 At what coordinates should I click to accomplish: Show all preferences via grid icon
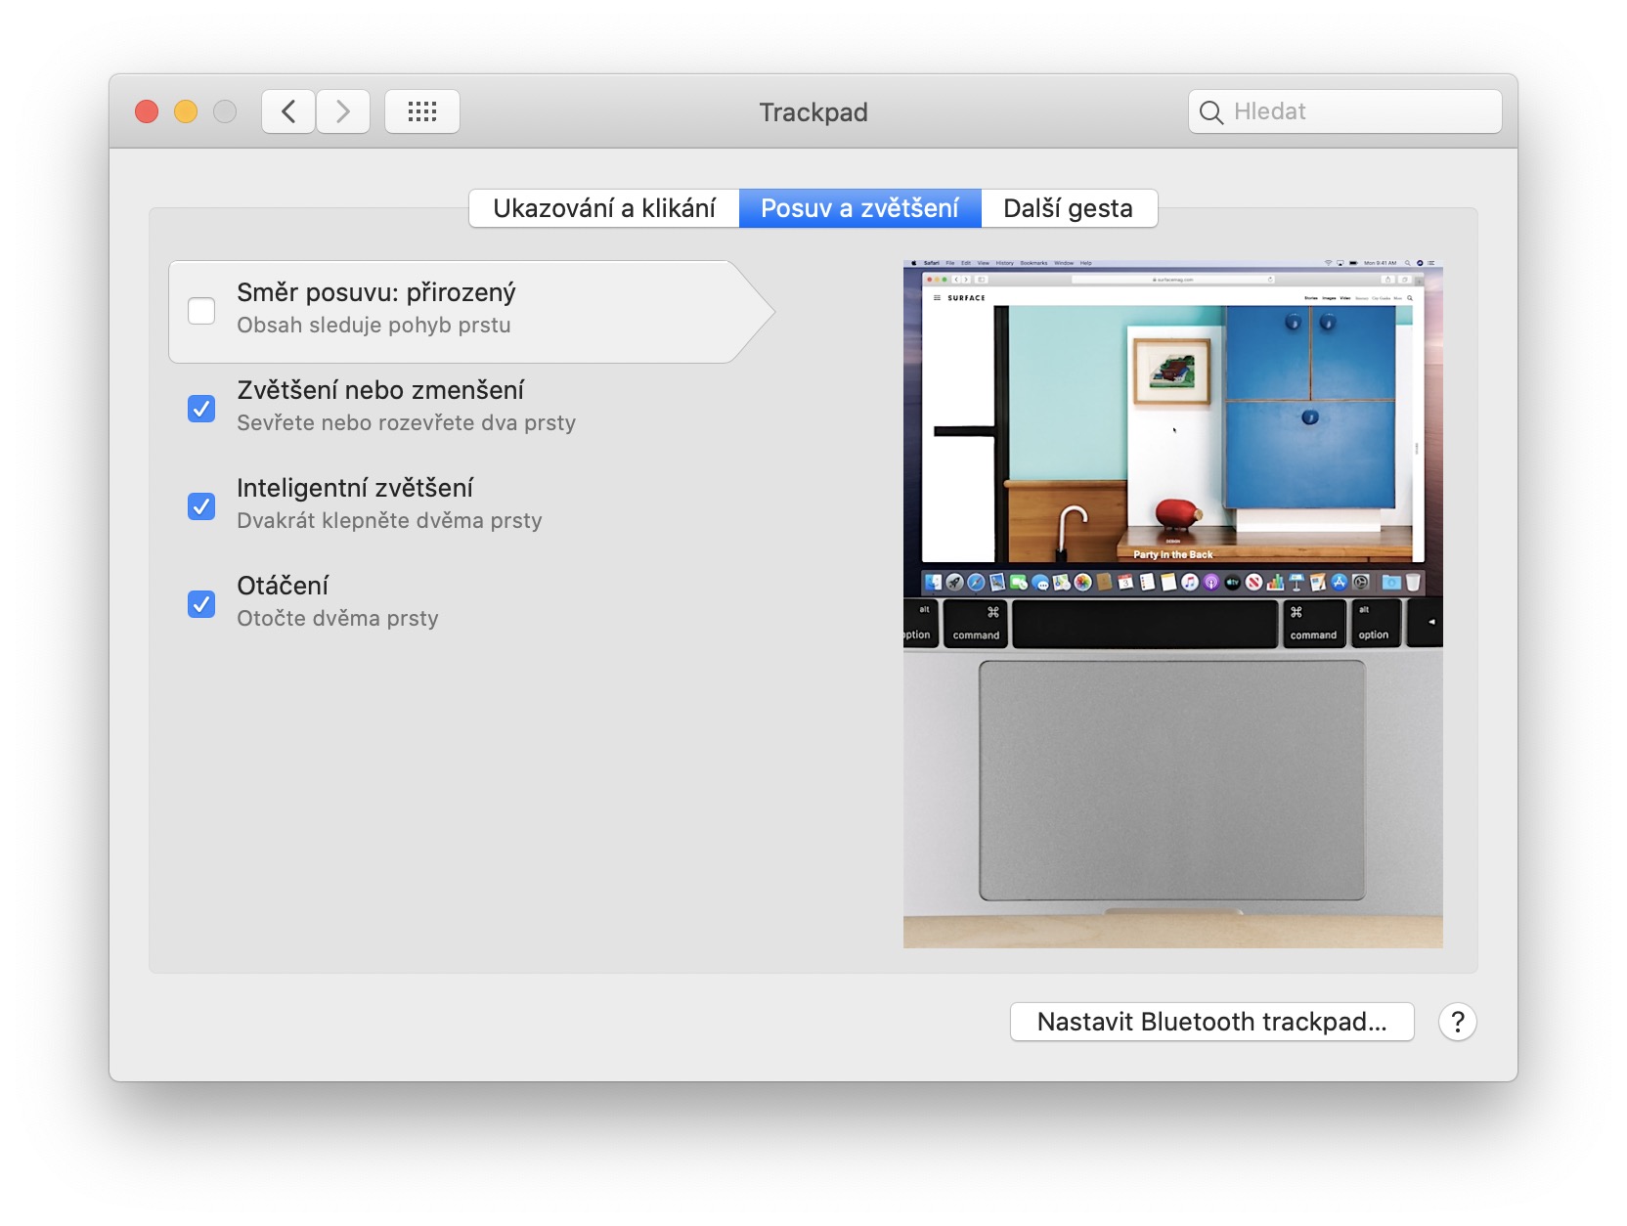pos(422,111)
